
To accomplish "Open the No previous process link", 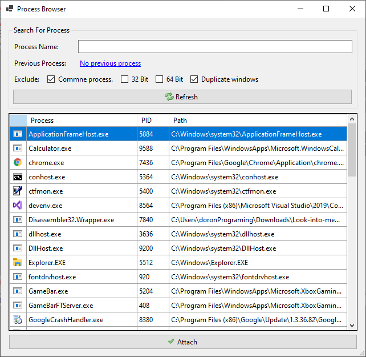I will 110,63.
